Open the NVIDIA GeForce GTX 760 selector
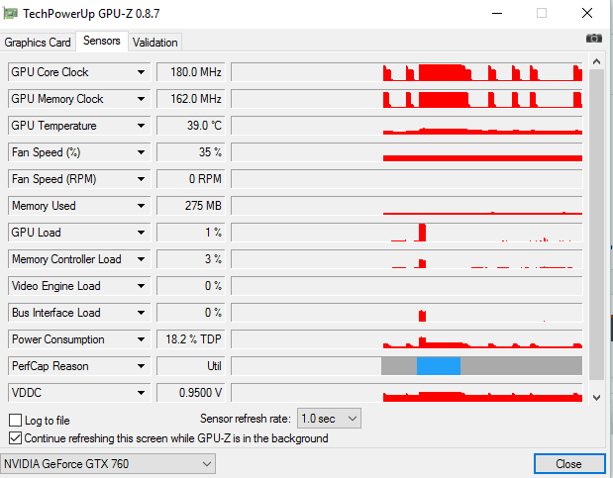The width and height of the screenshot is (613, 478). click(108, 464)
